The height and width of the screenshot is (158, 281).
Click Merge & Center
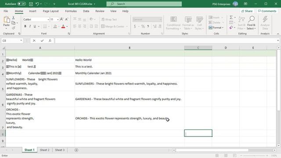[112, 26]
